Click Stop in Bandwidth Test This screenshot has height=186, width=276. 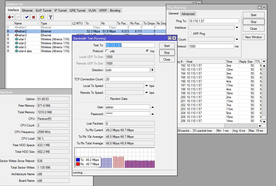(x=167, y=52)
